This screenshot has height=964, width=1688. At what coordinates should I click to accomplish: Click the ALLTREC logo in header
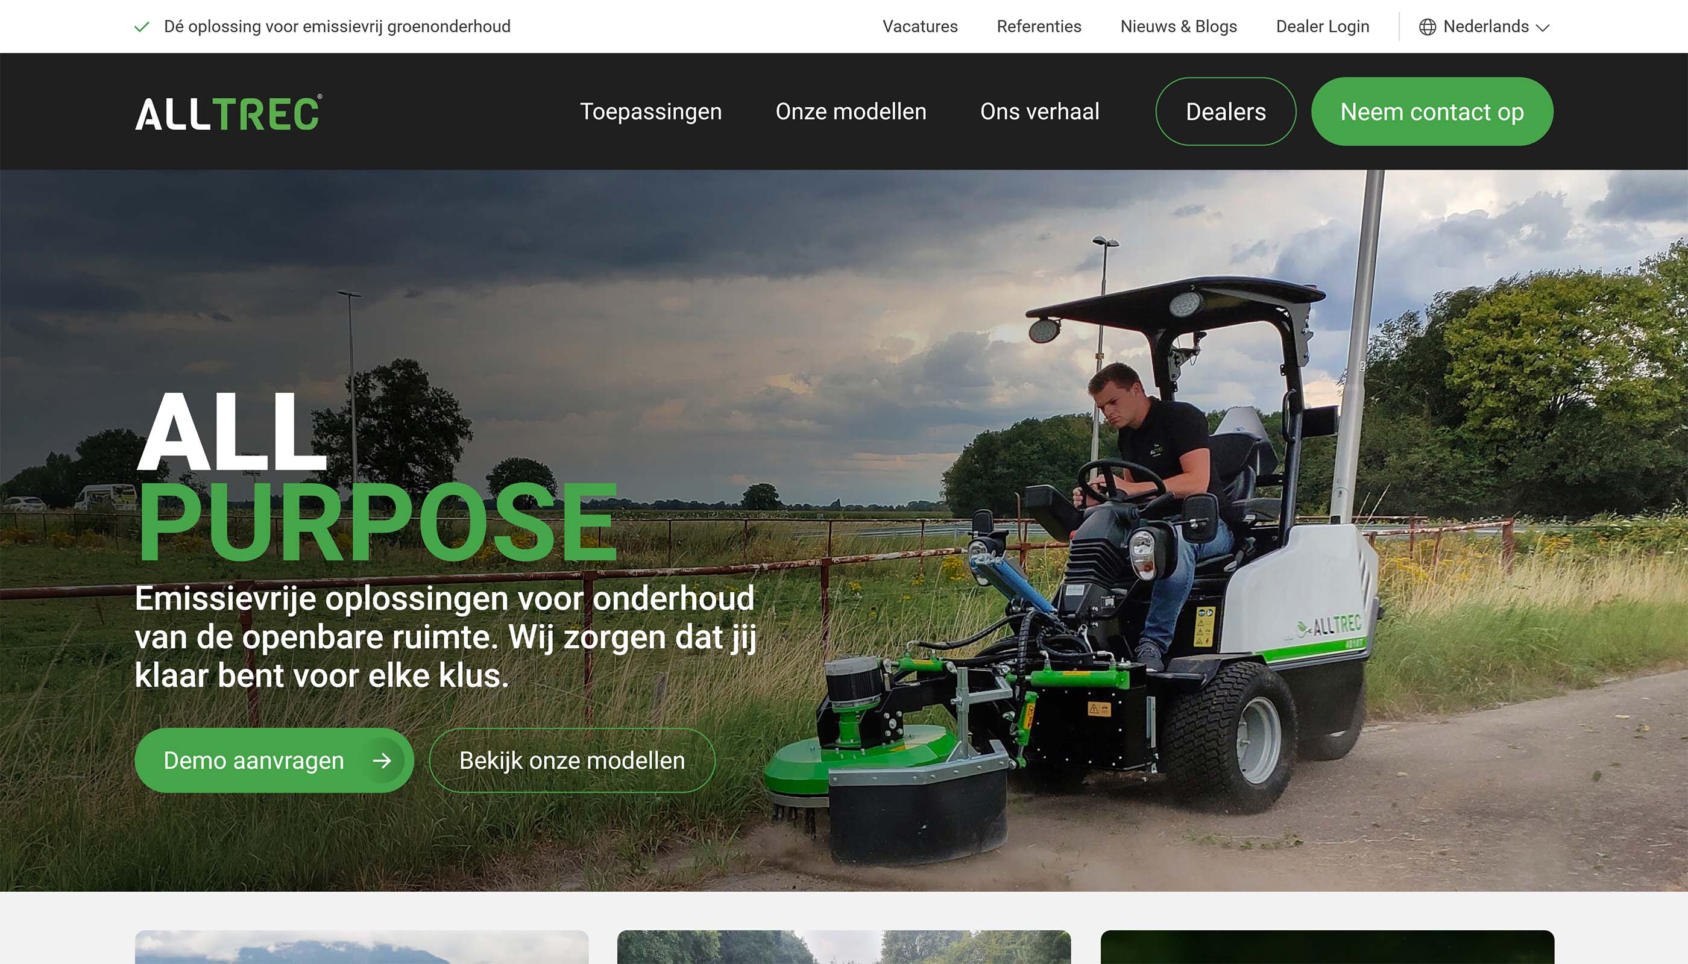point(228,113)
